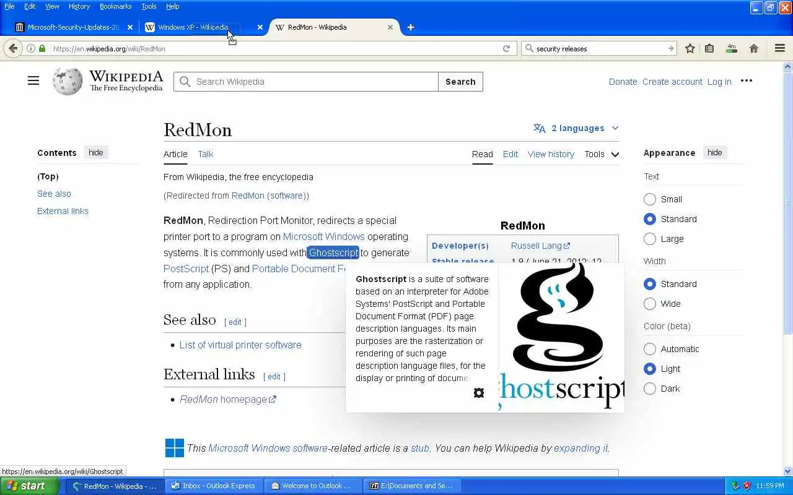Open the PostScript link
The width and height of the screenshot is (793, 495).
186,269
